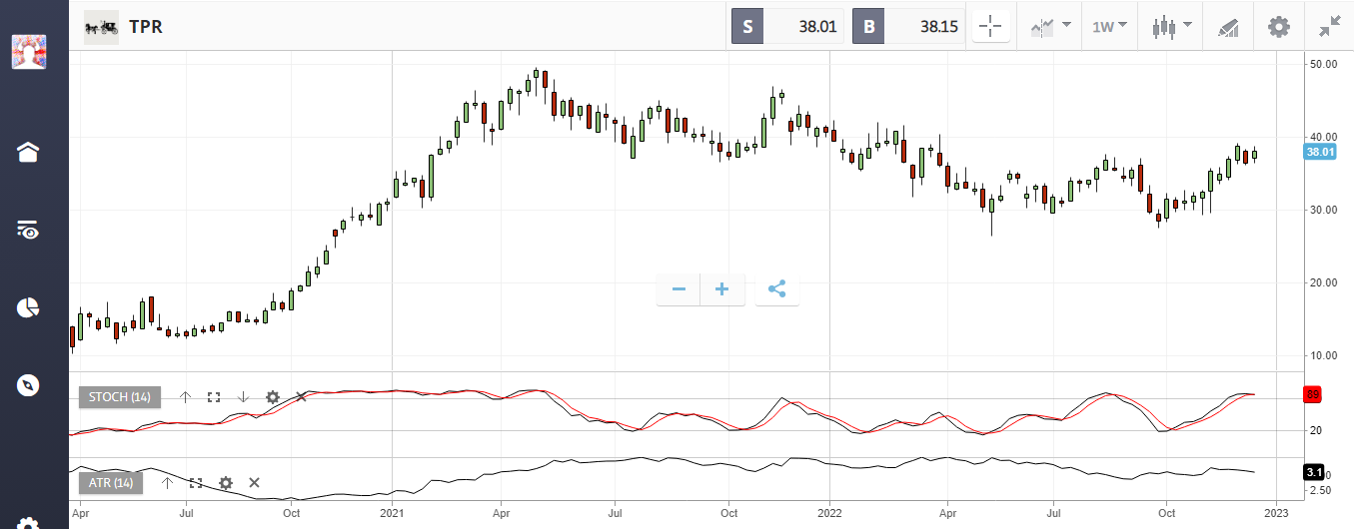Screen dimensions: 1354x529
Task: Click the Buy button at 38.15
Action: point(908,27)
